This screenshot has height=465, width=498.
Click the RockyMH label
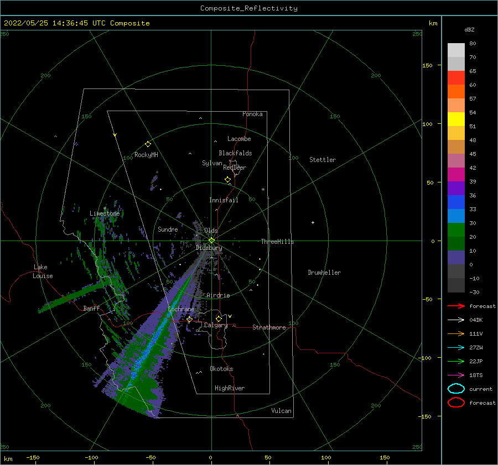coord(146,155)
